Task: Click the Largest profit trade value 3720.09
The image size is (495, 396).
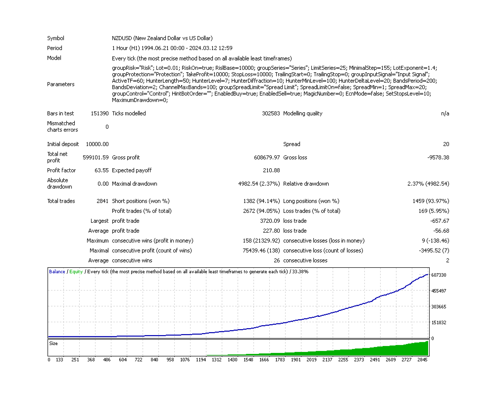Action: point(270,221)
